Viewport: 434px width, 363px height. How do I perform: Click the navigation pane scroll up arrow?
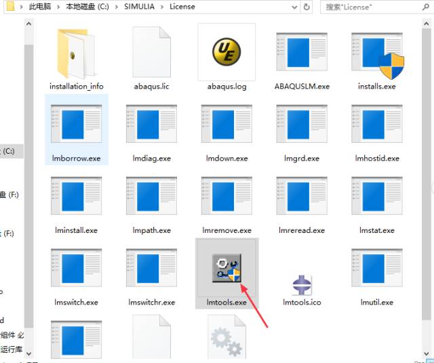tap(29, 24)
